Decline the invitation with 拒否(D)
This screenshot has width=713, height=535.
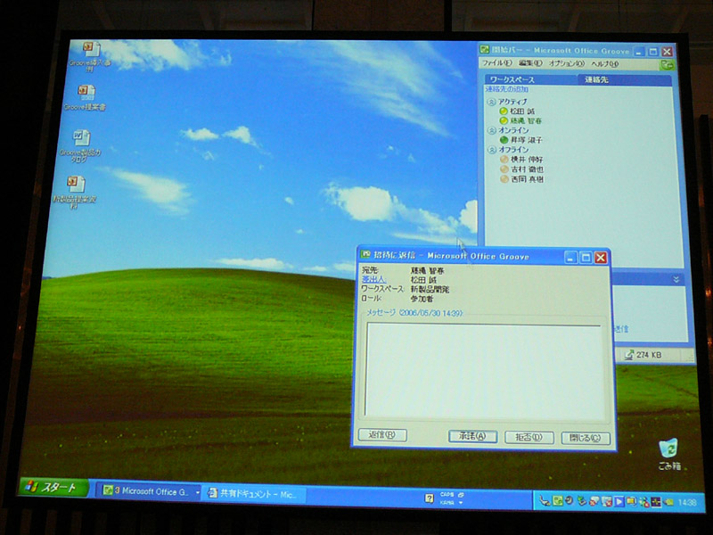(529, 437)
